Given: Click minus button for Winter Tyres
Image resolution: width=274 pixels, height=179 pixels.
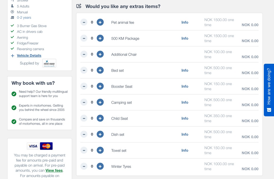Looking at the screenshot, I should [x=84, y=166].
